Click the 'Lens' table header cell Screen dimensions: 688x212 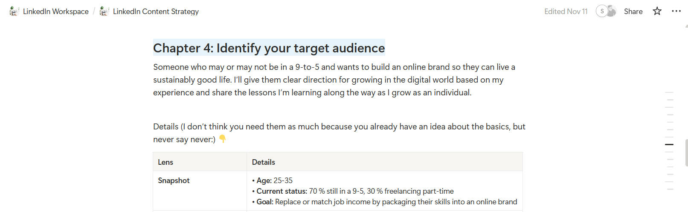pos(200,162)
